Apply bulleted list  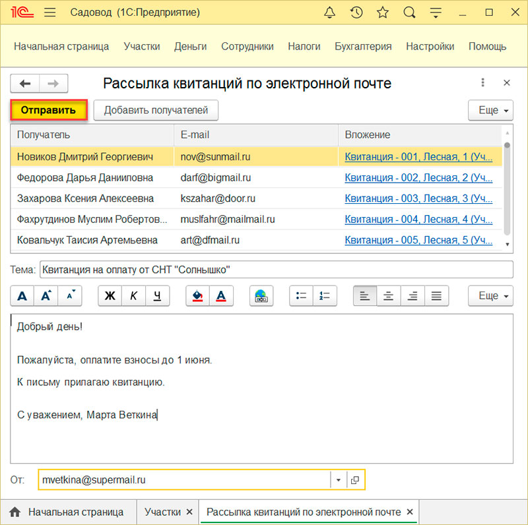coord(302,296)
